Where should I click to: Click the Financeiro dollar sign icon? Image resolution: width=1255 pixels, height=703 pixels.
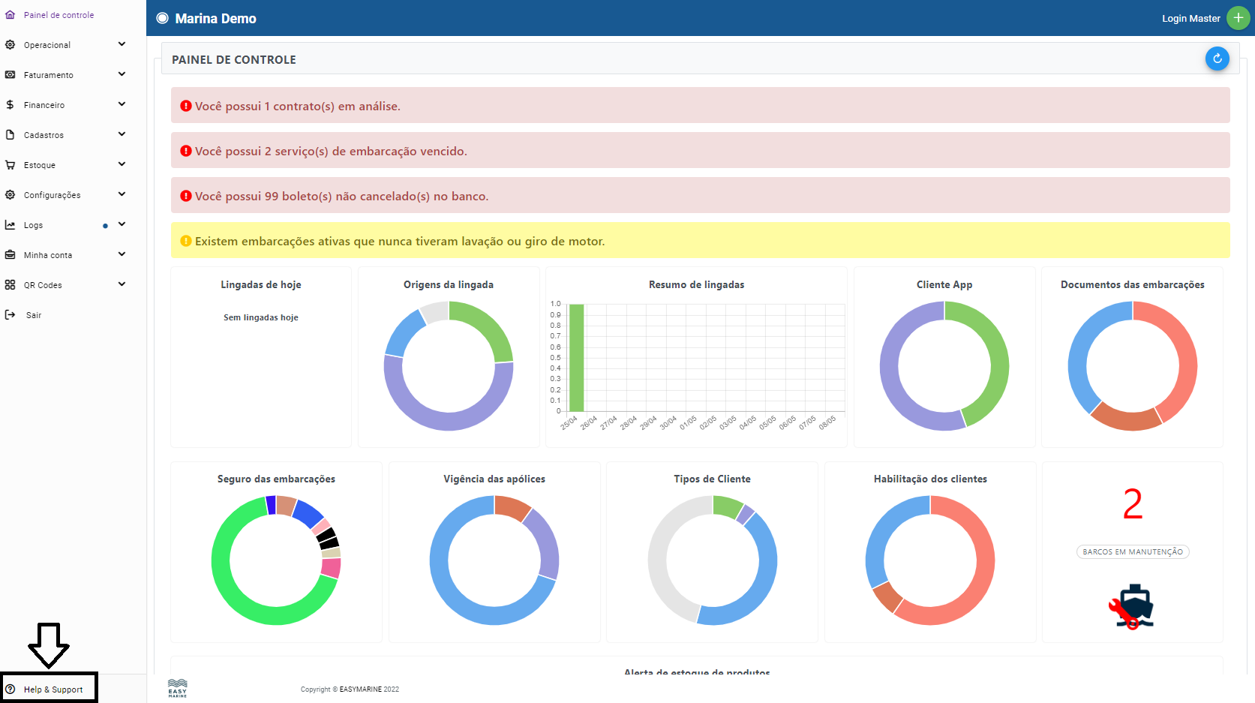coord(10,105)
